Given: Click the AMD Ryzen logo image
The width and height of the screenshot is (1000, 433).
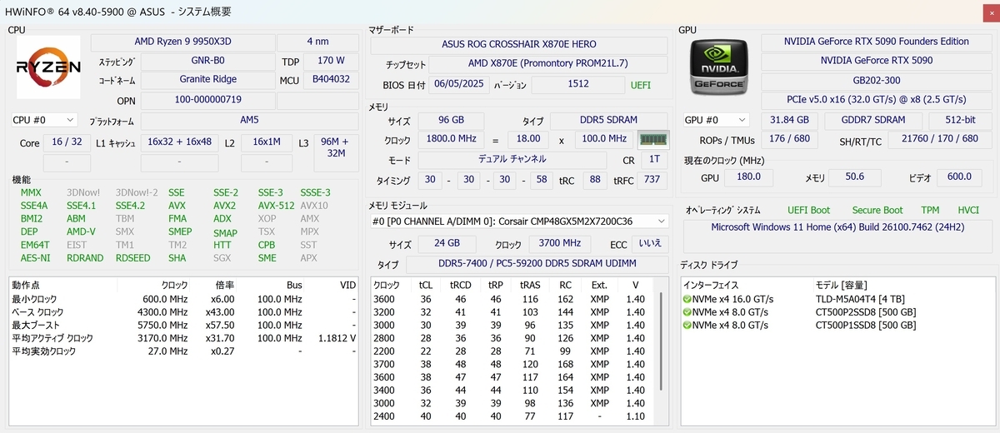Looking at the screenshot, I should (48, 67).
